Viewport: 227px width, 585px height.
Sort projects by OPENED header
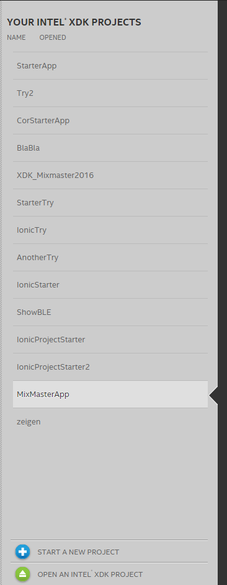pyautogui.click(x=53, y=37)
